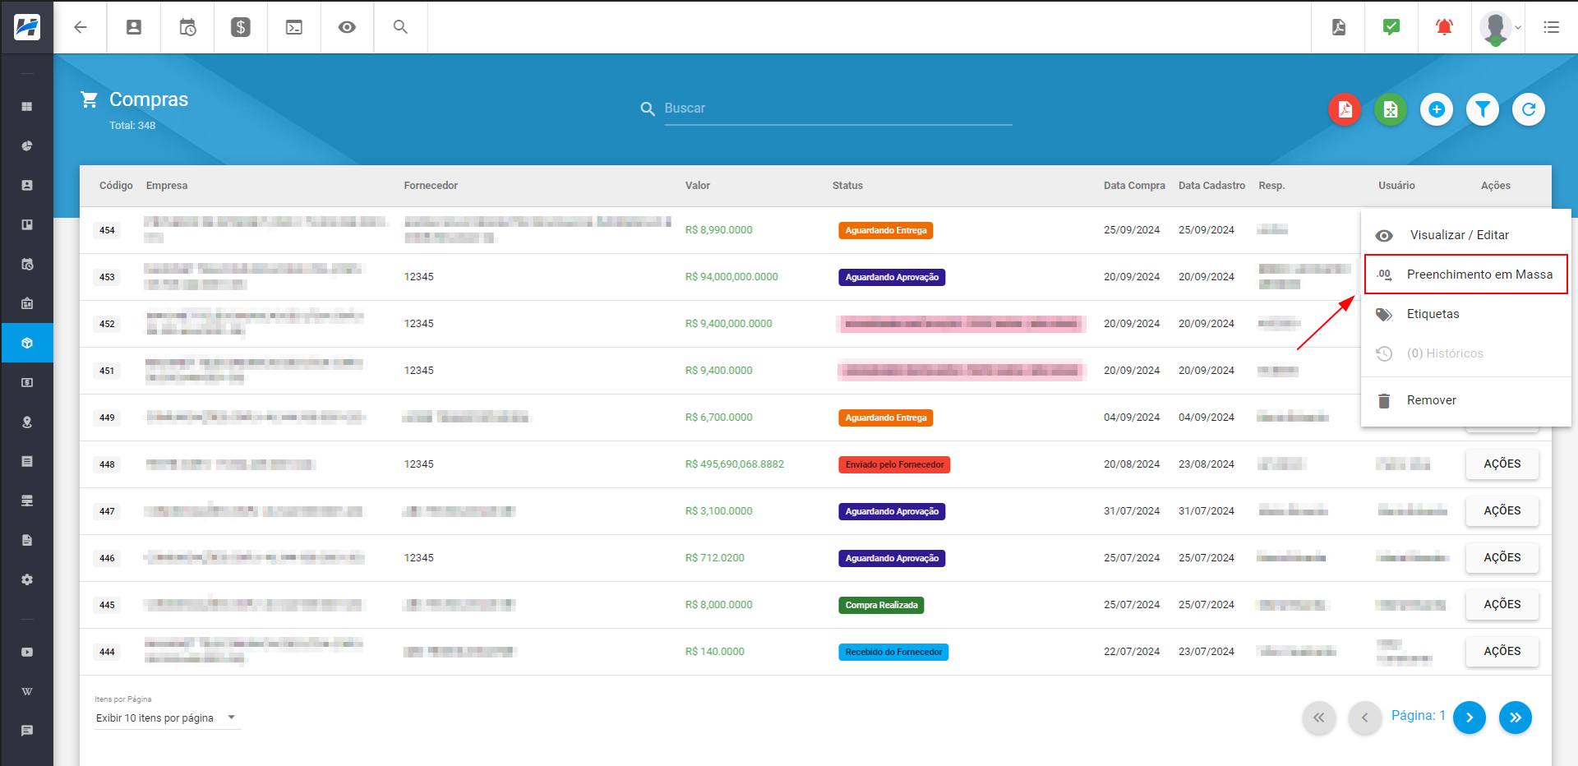This screenshot has width=1578, height=766.
Task: Add new purchase with plus button
Action: click(x=1437, y=109)
